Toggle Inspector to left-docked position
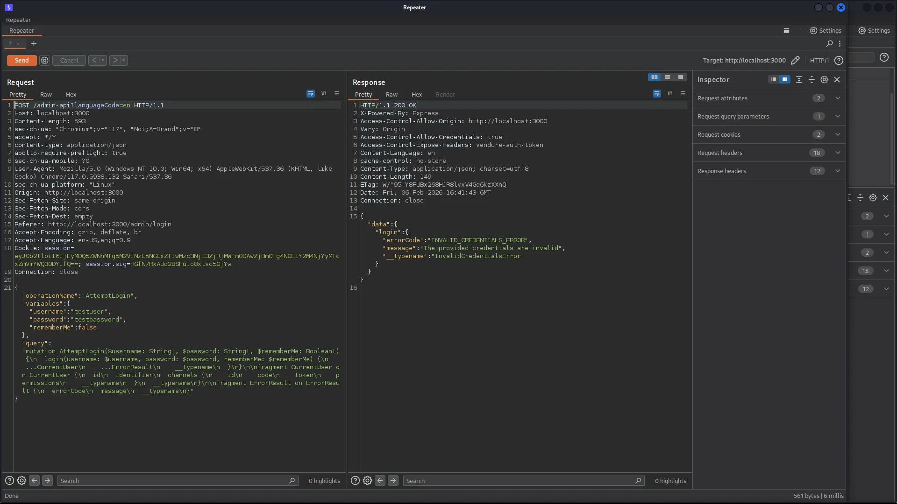The height and width of the screenshot is (504, 897). pyautogui.click(x=774, y=79)
